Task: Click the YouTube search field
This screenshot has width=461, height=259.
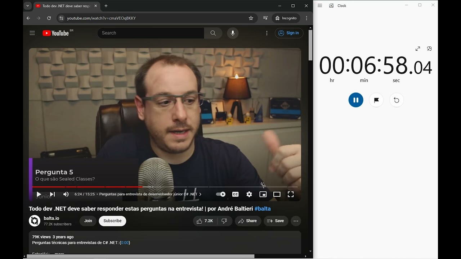Action: coord(151,33)
